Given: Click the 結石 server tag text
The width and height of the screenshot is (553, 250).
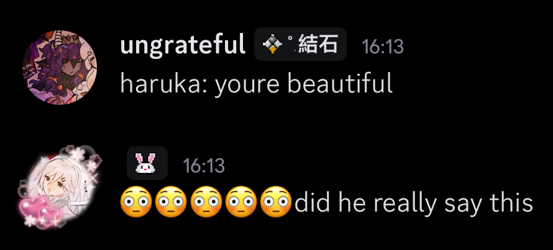Looking at the screenshot, I should point(318,45).
